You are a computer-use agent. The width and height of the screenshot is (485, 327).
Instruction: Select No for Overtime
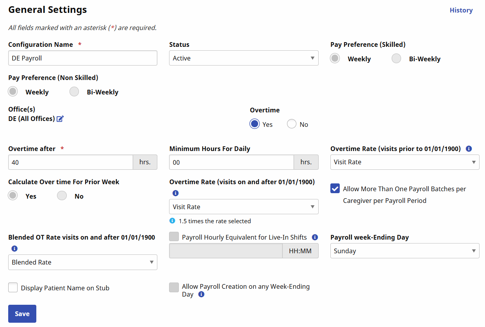pyautogui.click(x=292, y=124)
